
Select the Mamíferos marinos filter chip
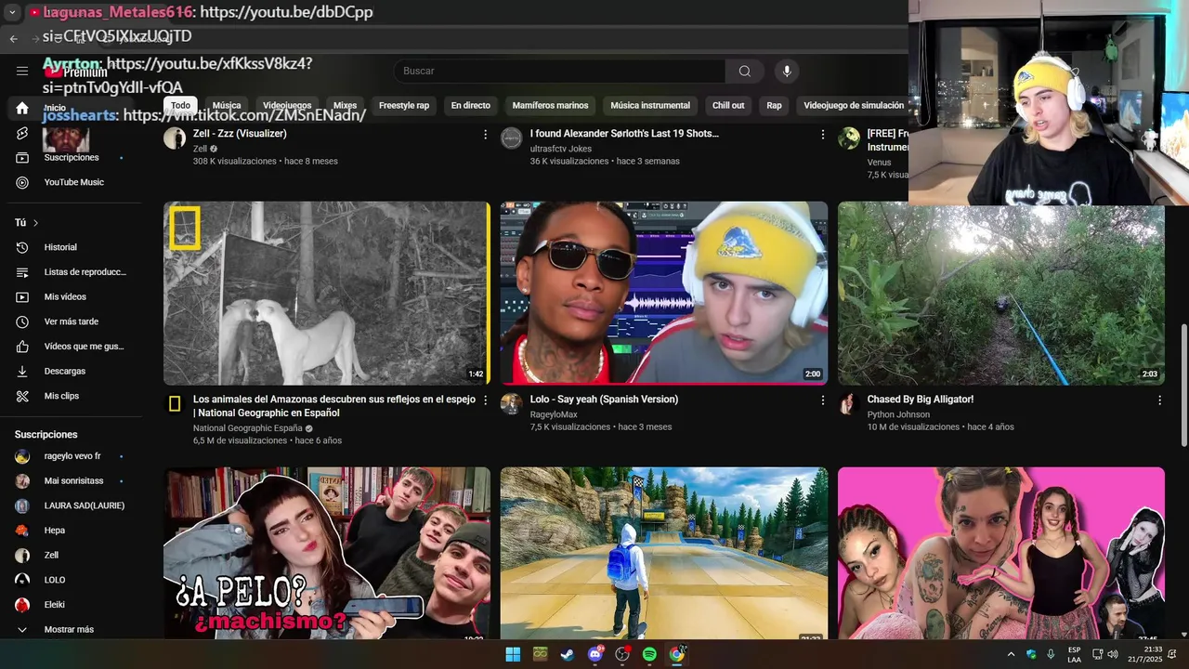tap(550, 105)
